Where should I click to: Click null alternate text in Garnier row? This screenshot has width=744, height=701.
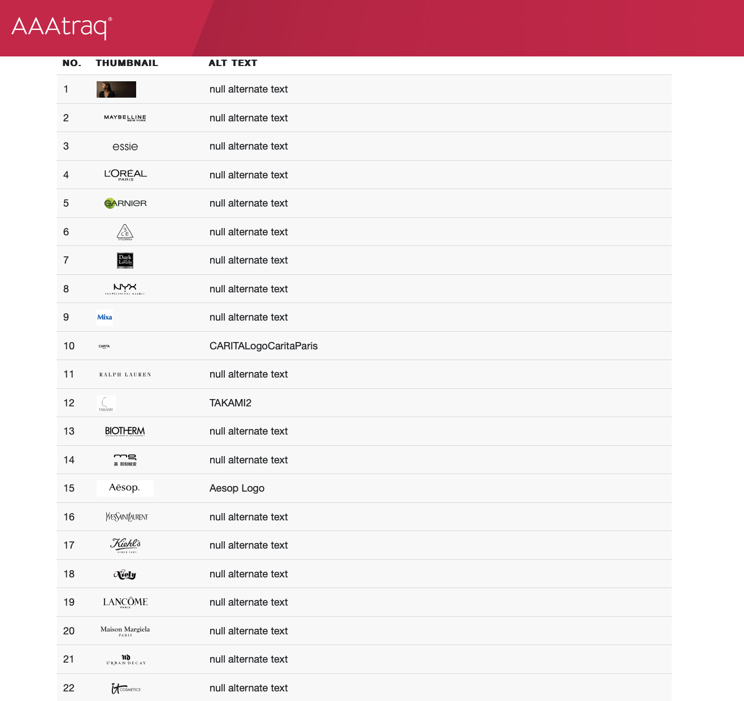[x=249, y=203]
